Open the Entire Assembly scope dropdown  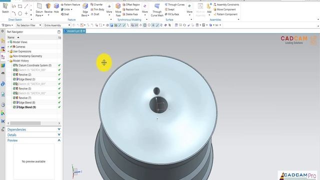pyautogui.click(x=57, y=25)
